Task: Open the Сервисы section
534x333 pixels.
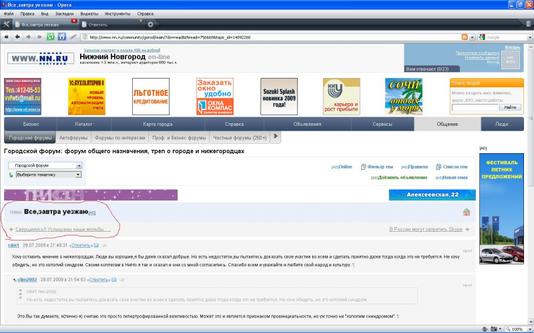Action: 382,124
